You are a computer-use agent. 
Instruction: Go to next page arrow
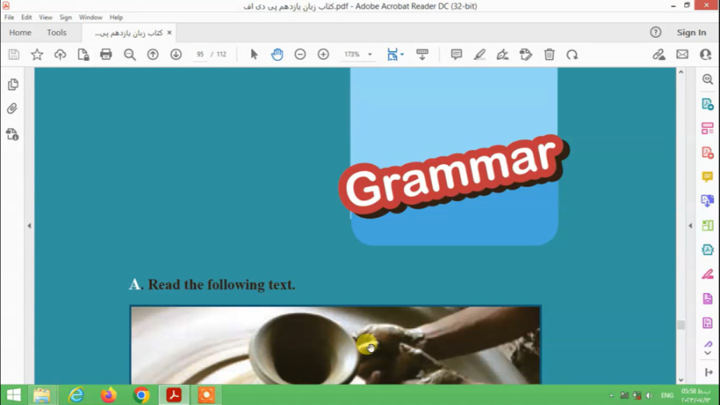click(x=176, y=54)
